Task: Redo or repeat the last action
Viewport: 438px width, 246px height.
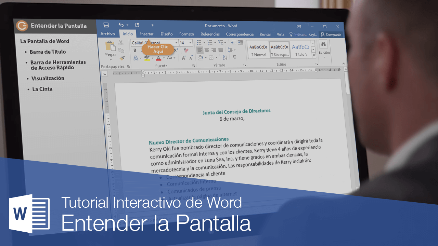Action: point(137,25)
